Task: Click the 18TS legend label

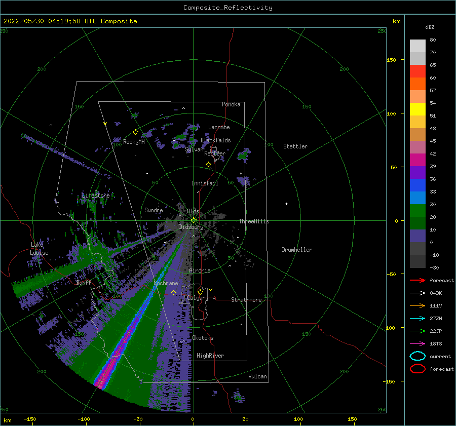Action: 436,344
